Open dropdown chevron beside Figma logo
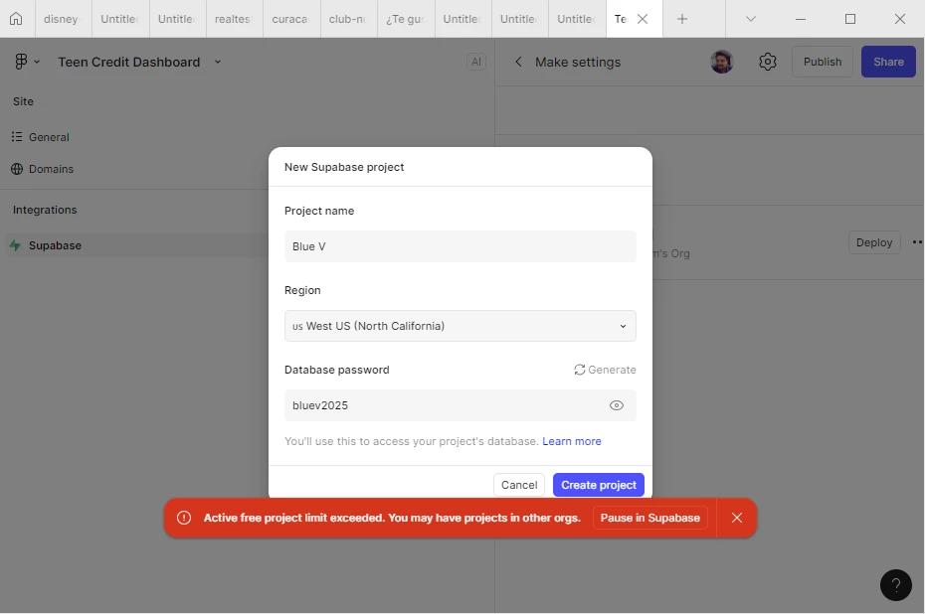Image resolution: width=925 pixels, height=614 pixels. [x=37, y=62]
